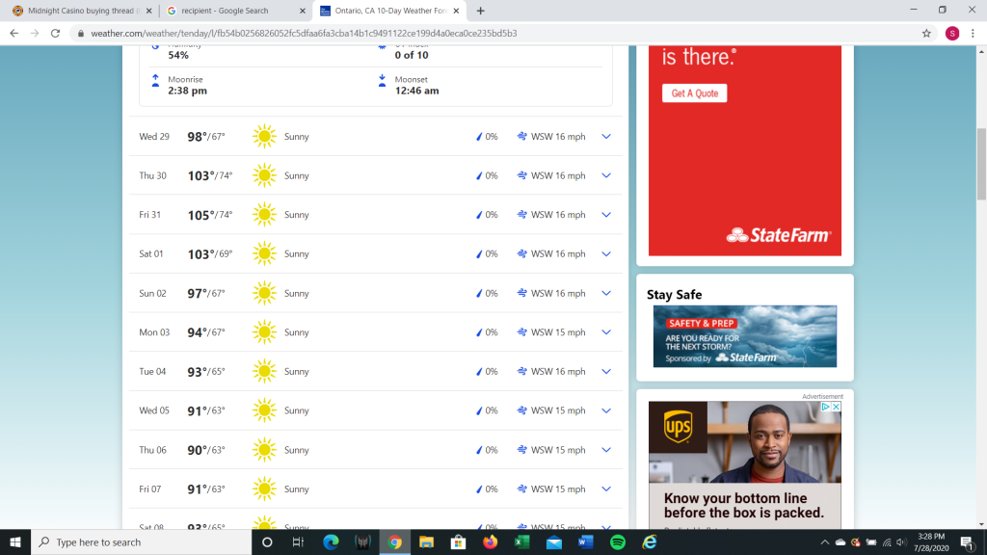Click the Moonset icon
This screenshot has height=555, width=987.
point(382,81)
